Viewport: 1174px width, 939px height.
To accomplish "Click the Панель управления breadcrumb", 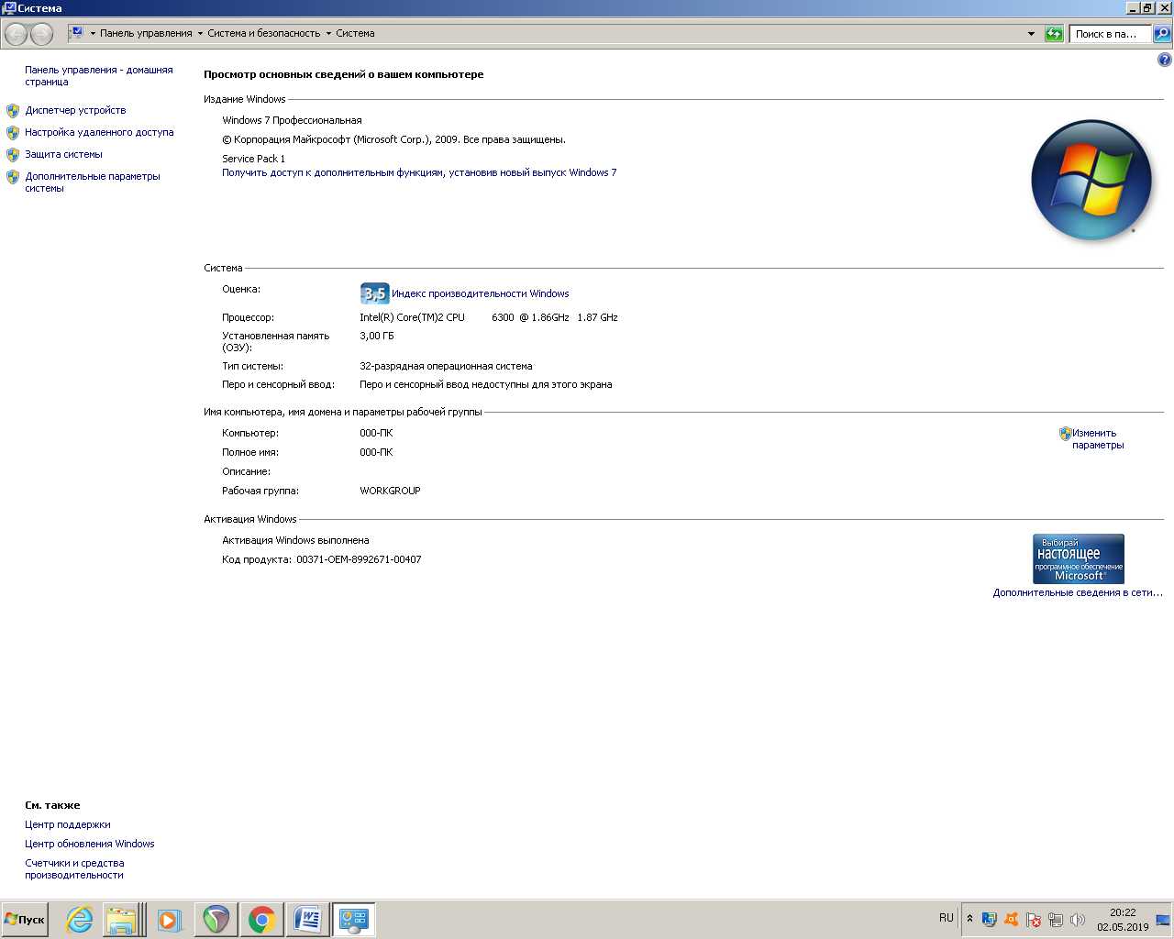I will tap(146, 34).
